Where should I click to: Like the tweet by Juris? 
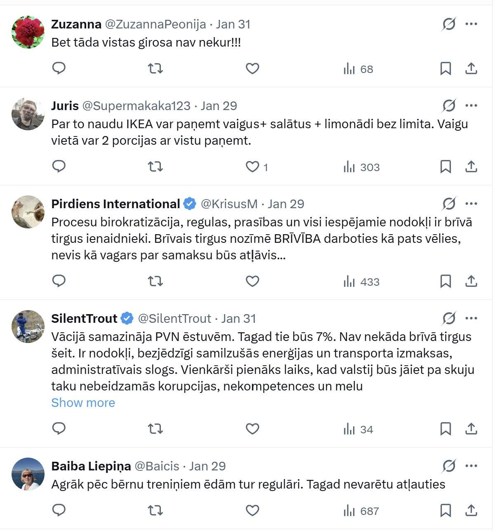coord(252,167)
